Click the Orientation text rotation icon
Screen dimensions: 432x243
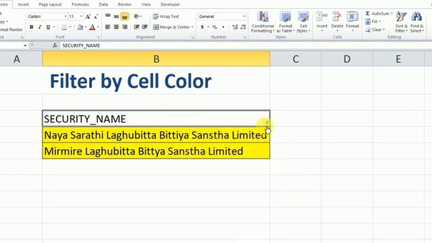tap(136, 16)
